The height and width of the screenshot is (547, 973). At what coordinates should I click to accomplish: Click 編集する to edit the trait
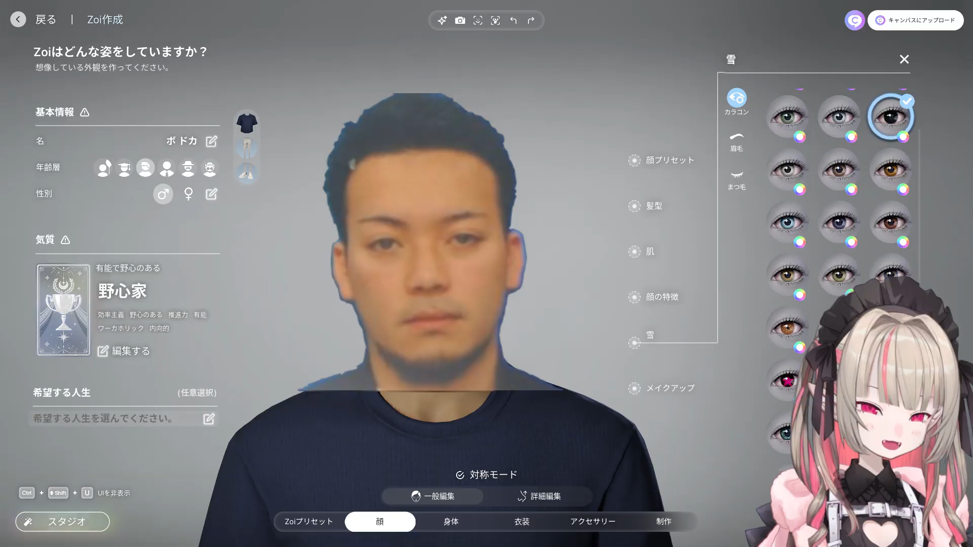[x=124, y=351]
